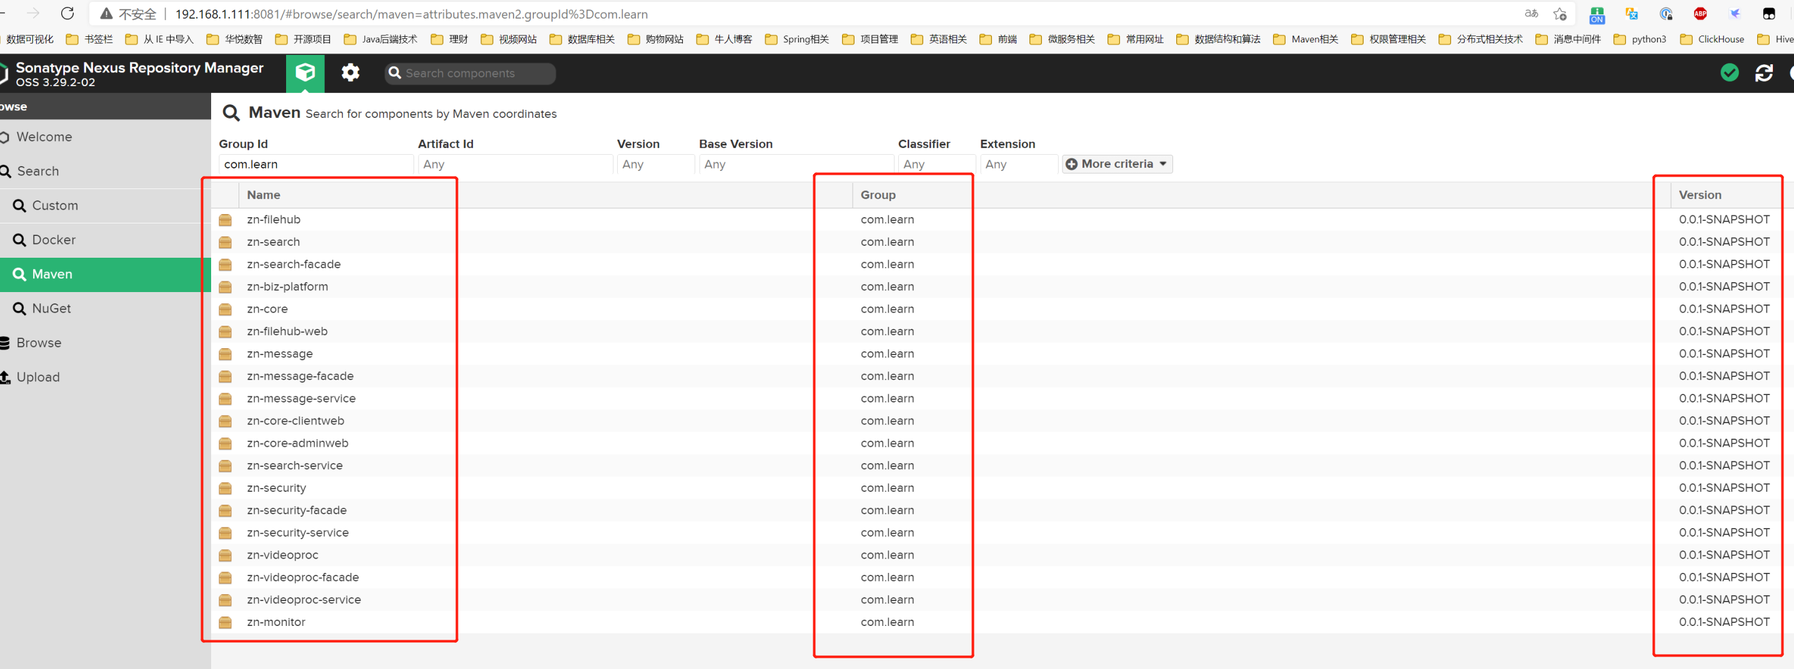Focus the Search components box

[x=470, y=73]
